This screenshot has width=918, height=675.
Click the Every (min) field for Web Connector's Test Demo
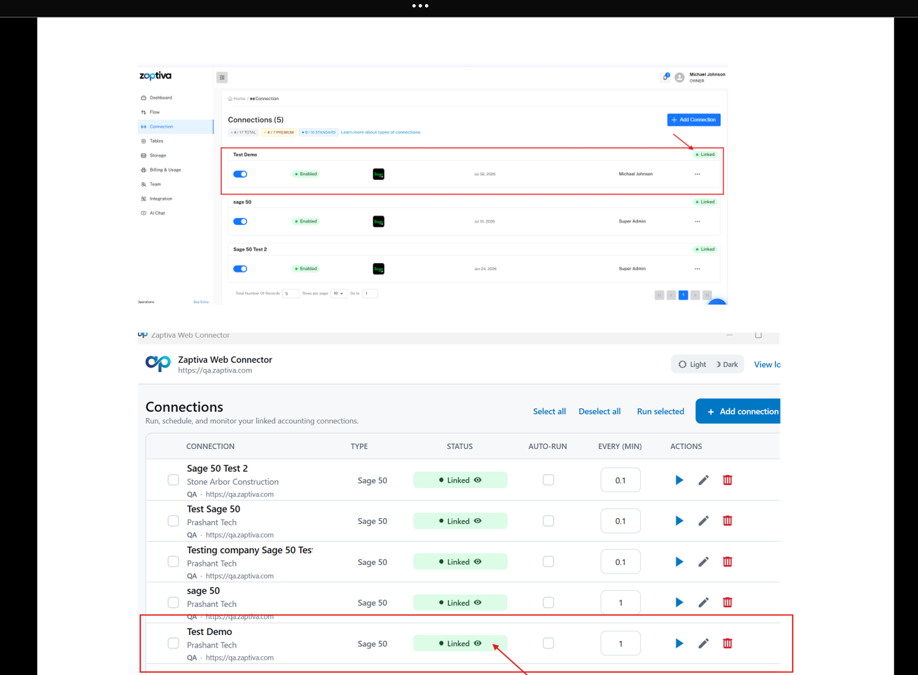[620, 643]
